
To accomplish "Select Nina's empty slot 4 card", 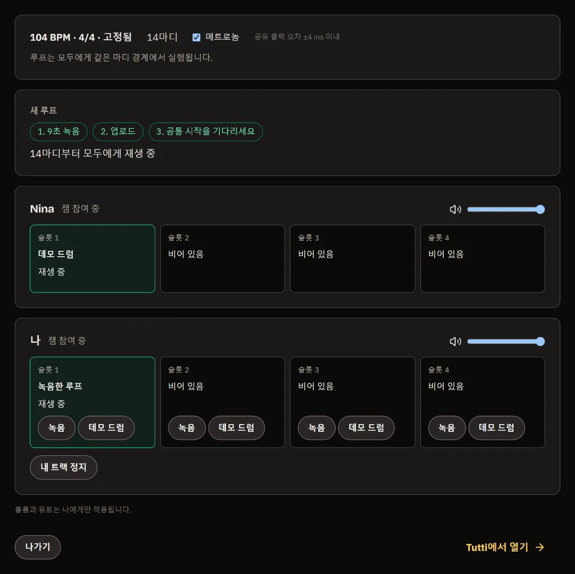I will click(x=483, y=259).
